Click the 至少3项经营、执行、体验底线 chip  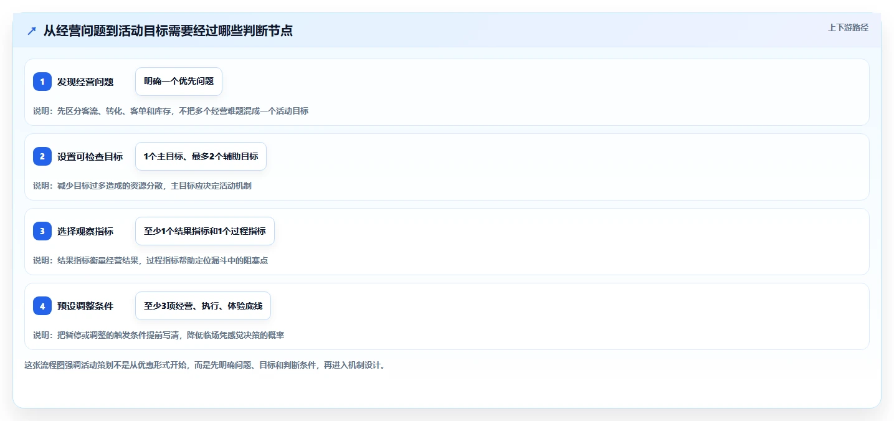(x=203, y=306)
